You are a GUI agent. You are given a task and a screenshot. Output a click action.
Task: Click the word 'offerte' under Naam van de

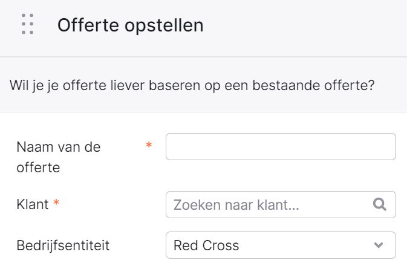click(38, 167)
